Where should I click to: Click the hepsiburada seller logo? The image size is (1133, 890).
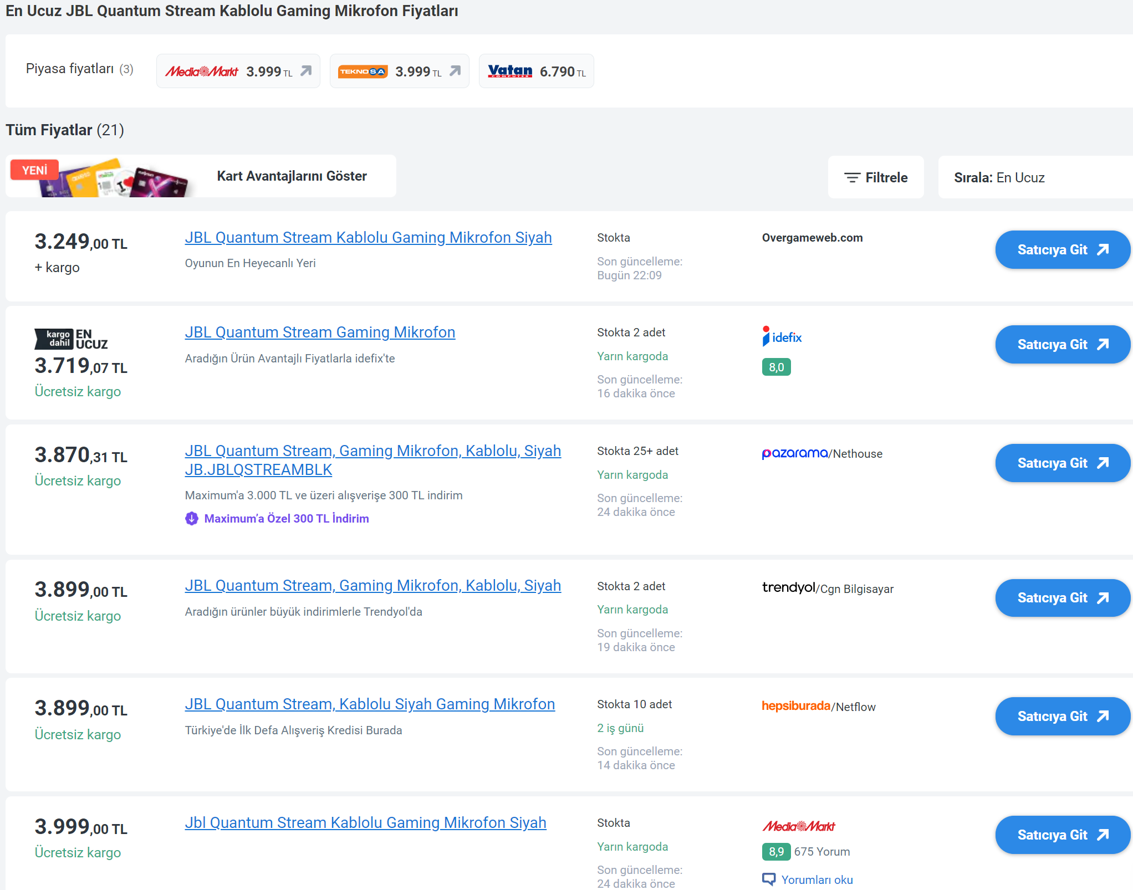pos(795,706)
